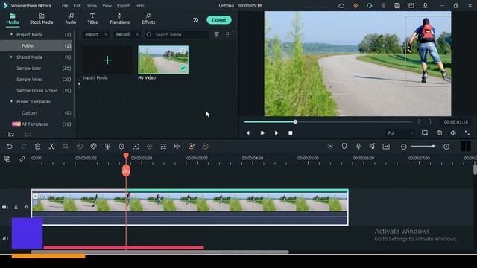This screenshot has width=477, height=268.
Task: Open the Media tab
Action: pos(13,19)
